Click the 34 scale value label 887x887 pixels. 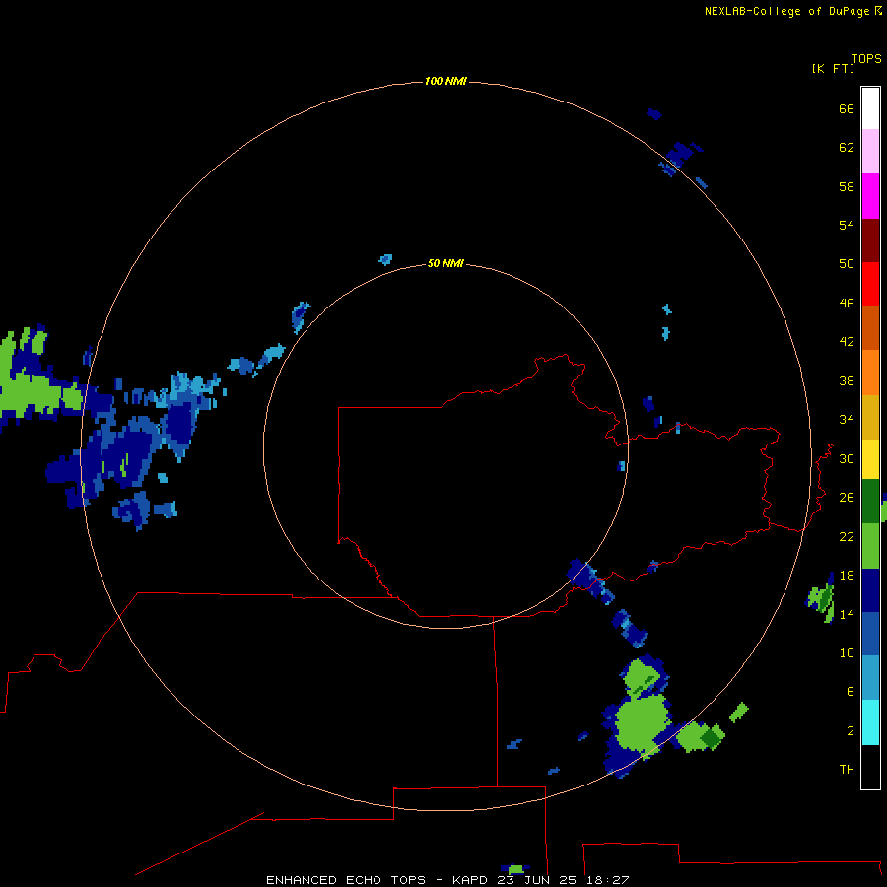(847, 420)
